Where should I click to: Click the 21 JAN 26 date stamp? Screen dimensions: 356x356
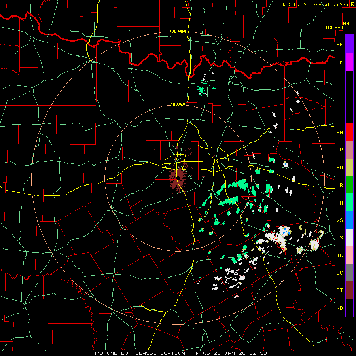(x=230, y=353)
